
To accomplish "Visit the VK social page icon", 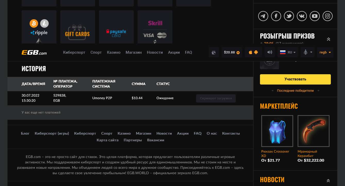I will point(302,16).
